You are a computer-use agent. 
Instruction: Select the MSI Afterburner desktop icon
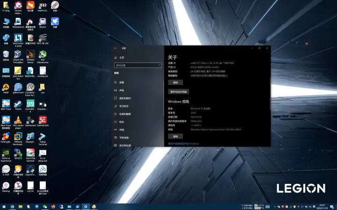(x=43, y=55)
